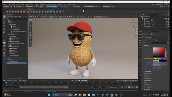Select the Add Cube tool in viewport toolbar
This screenshot has height=97, width=172.
[x=31, y=45]
